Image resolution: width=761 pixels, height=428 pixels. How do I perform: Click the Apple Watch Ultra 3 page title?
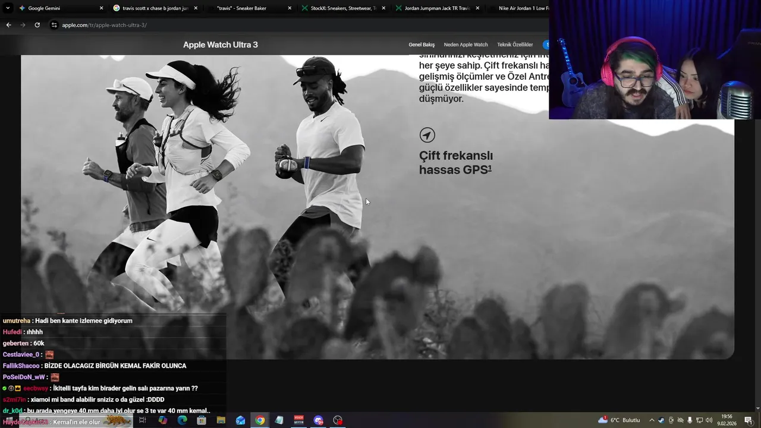(221, 45)
